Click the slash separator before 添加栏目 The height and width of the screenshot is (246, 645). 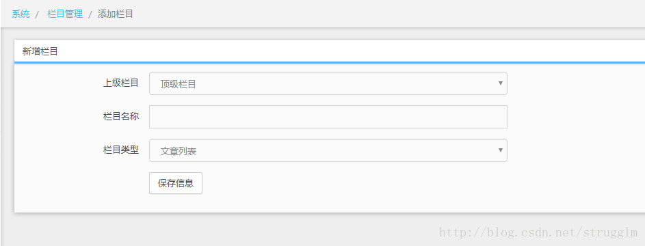point(90,14)
